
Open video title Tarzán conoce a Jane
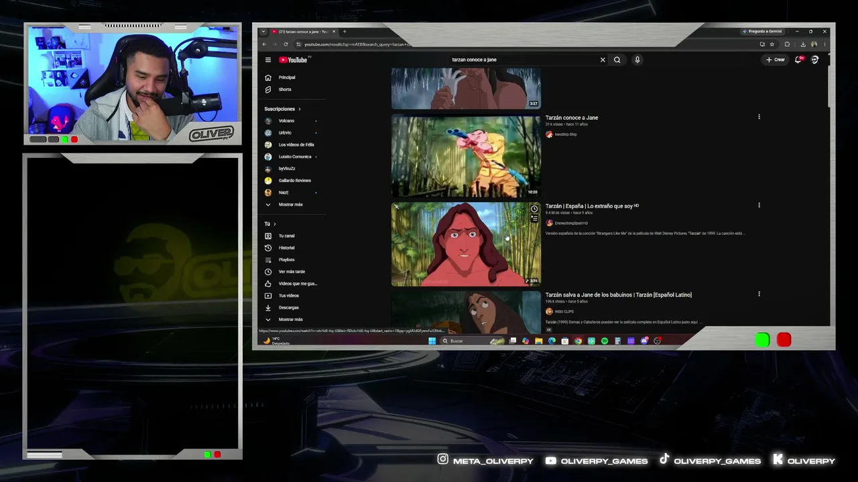[x=572, y=118]
